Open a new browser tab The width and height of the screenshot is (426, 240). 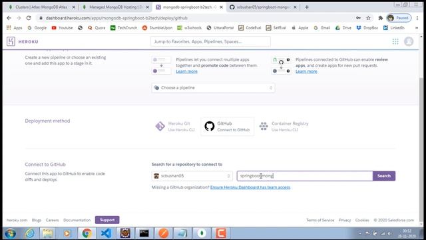click(x=307, y=7)
